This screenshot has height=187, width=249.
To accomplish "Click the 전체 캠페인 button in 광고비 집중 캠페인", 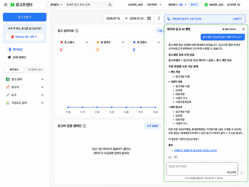I will point(153,126).
